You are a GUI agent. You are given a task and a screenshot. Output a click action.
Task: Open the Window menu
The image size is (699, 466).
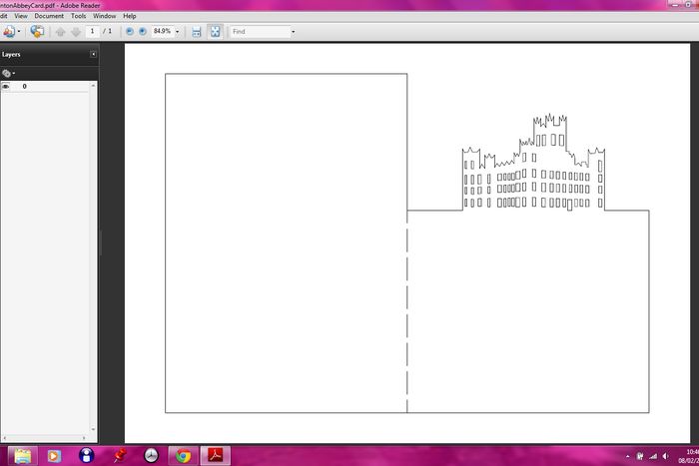click(x=104, y=16)
